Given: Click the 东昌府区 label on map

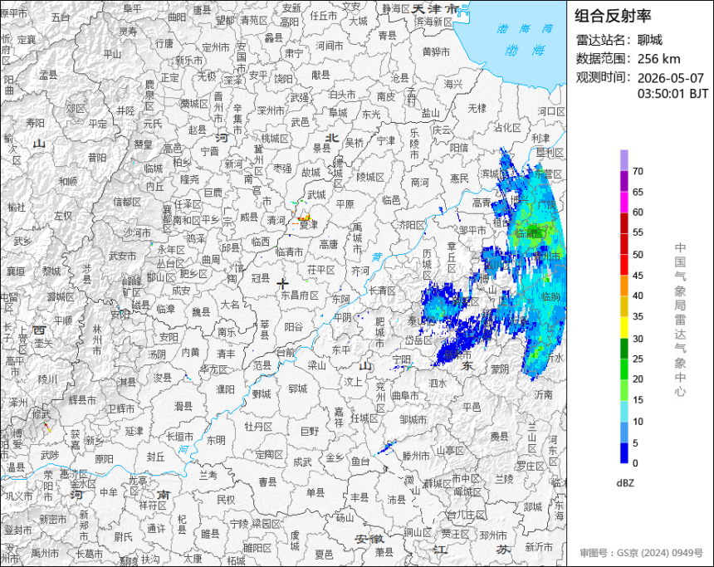Looking at the screenshot, I should click(300, 296).
